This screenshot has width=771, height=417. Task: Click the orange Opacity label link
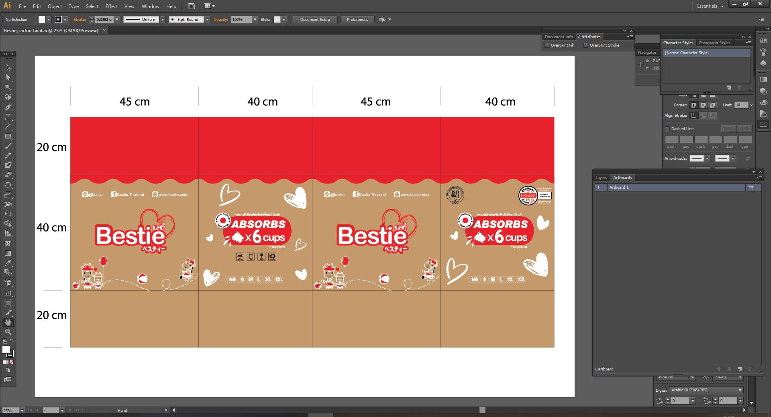(220, 20)
